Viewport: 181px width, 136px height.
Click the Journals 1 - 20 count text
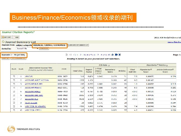[13, 55]
